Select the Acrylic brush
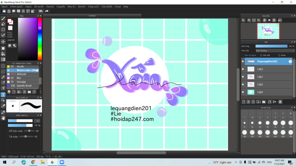296x166 pixels. [x=23, y=67]
